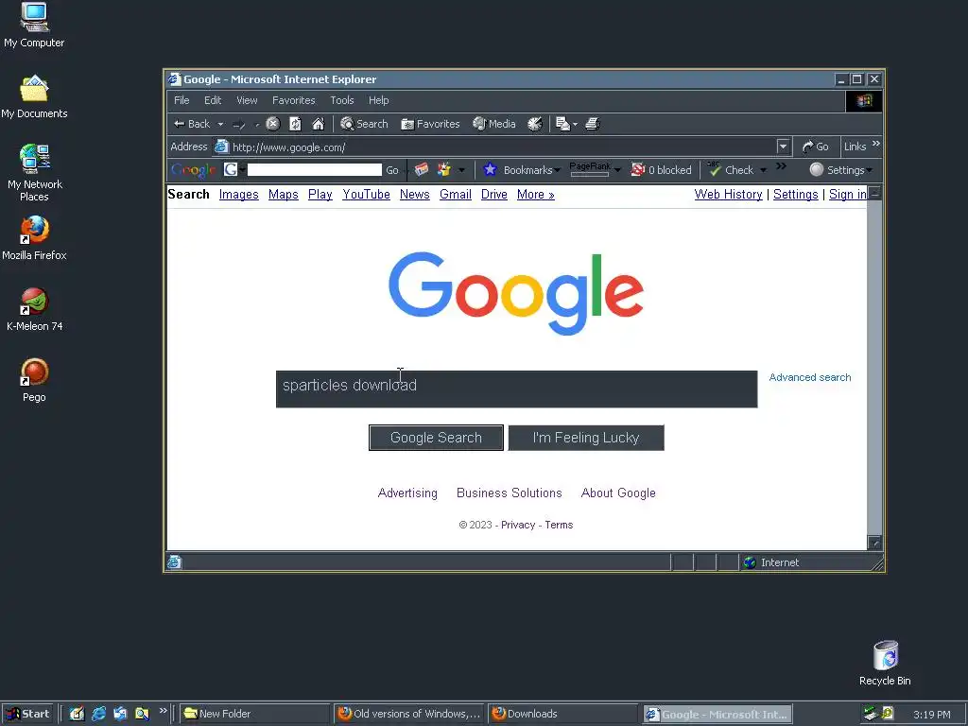Click the I'm Feeling Lucky button
Viewport: 968px width, 726px height.
(x=586, y=438)
